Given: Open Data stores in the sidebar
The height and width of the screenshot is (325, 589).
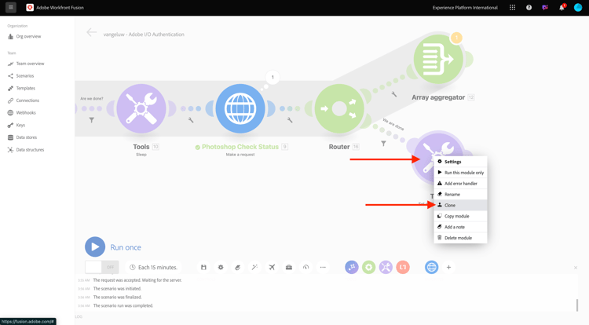Looking at the screenshot, I should point(22,137).
